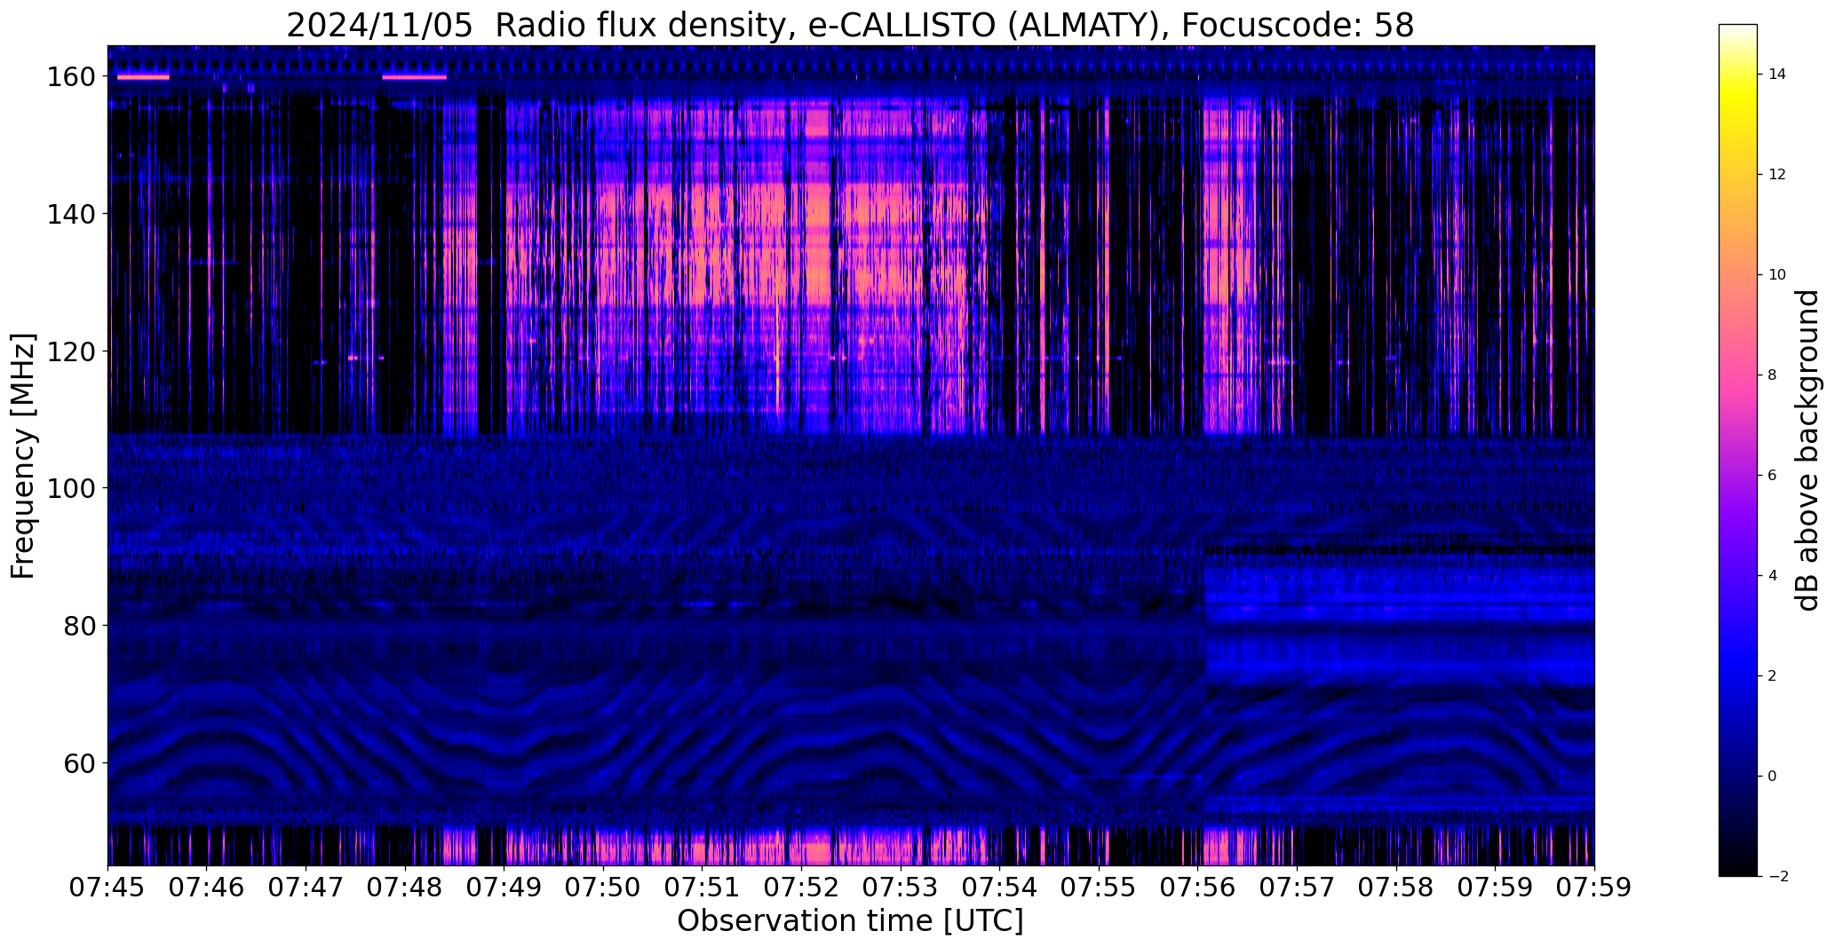Click the 07:54 time tick label
This screenshot has width=1835, height=947.
[1000, 888]
